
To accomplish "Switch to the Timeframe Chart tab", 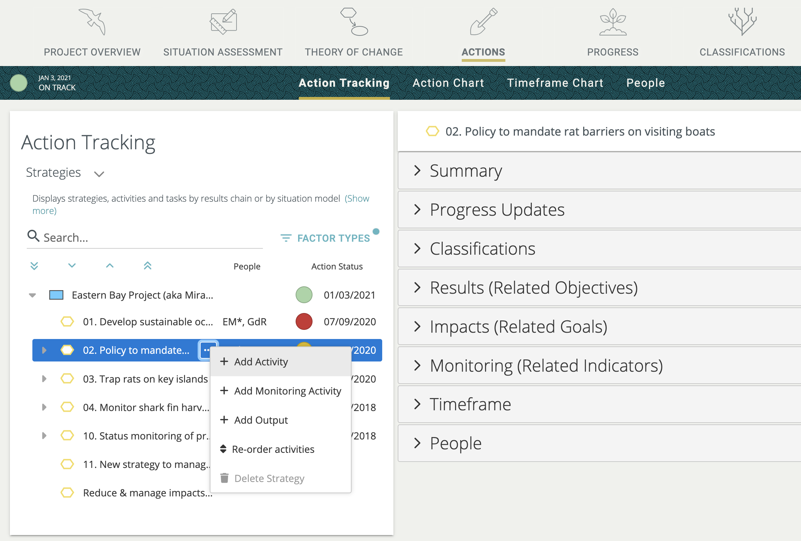I will coord(555,83).
